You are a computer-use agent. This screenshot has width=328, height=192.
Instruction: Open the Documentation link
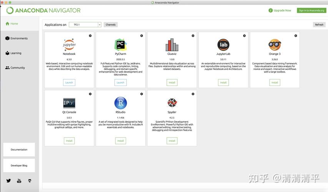(x=19, y=150)
